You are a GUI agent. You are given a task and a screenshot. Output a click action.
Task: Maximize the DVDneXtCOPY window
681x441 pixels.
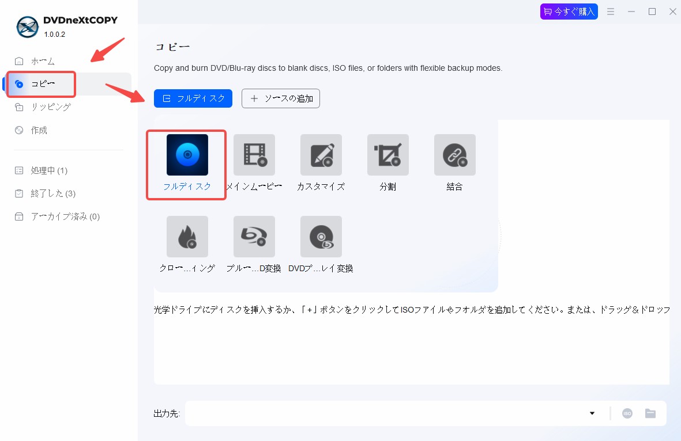tap(652, 12)
